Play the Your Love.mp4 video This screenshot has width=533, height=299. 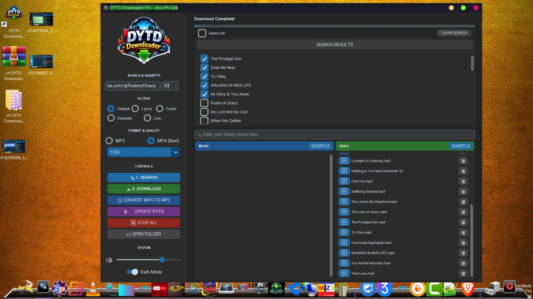(344, 273)
